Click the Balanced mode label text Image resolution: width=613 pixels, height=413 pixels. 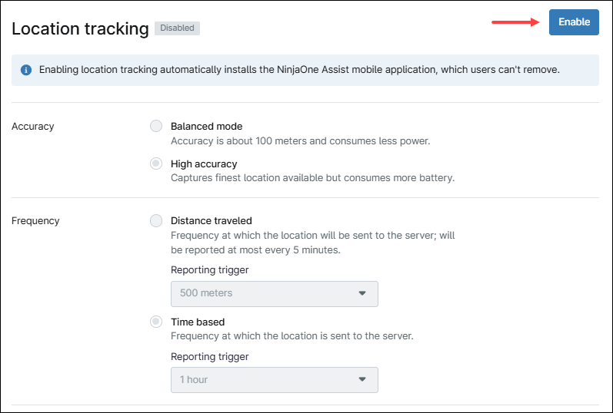[206, 126]
